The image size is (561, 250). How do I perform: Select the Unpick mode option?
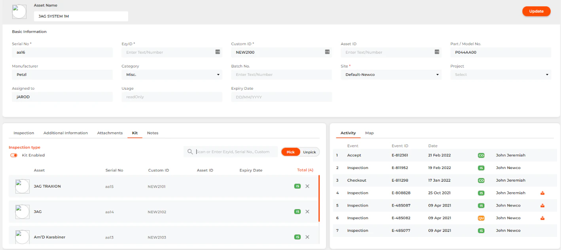(309, 152)
